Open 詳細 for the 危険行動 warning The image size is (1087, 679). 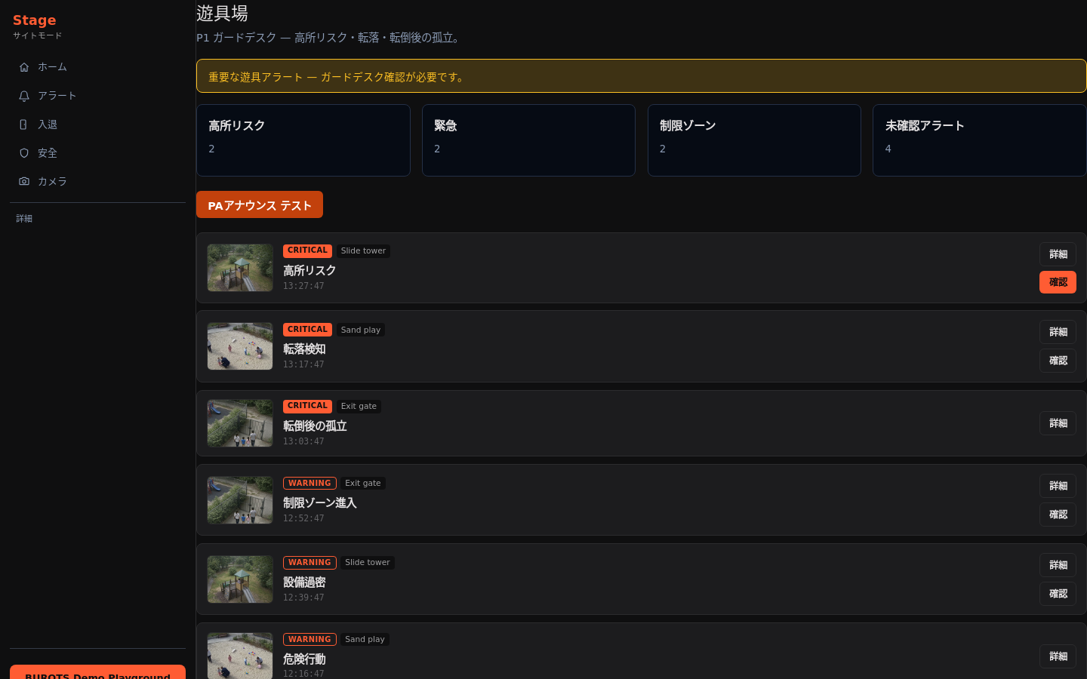1058,656
